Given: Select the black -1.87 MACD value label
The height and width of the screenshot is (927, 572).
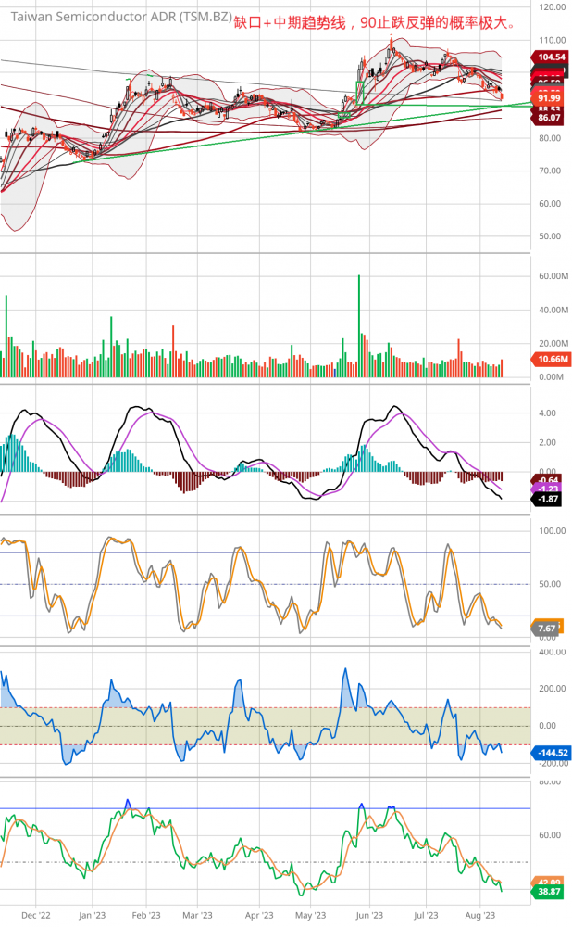Looking at the screenshot, I should pyautogui.click(x=550, y=499).
